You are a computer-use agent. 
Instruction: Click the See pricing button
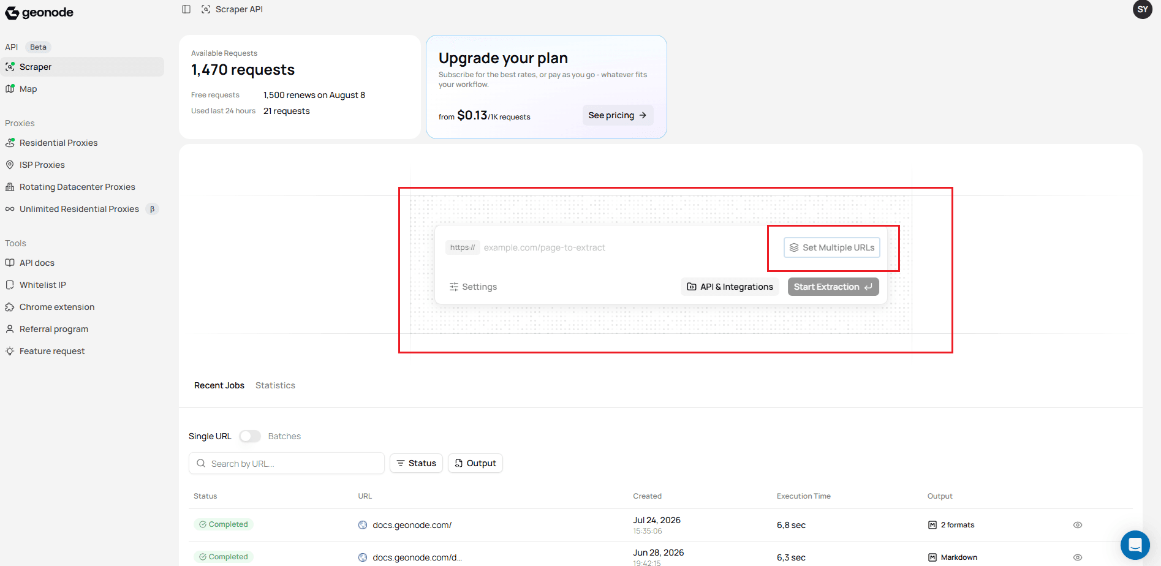point(618,115)
